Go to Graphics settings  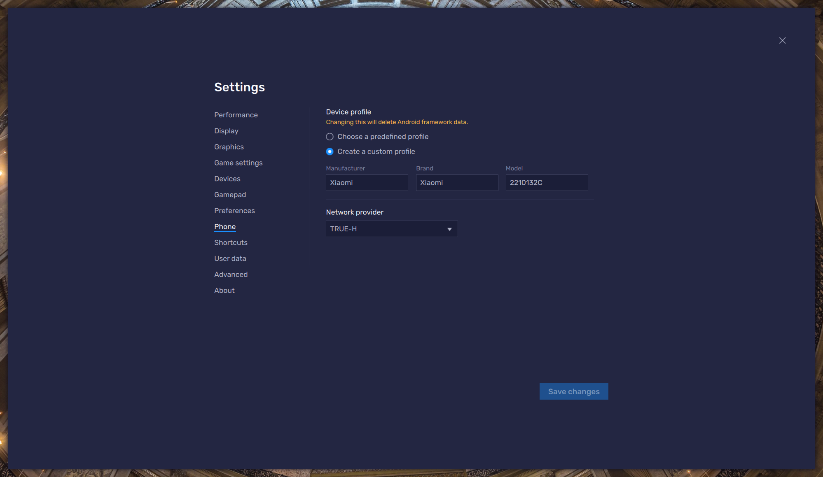pyautogui.click(x=229, y=147)
